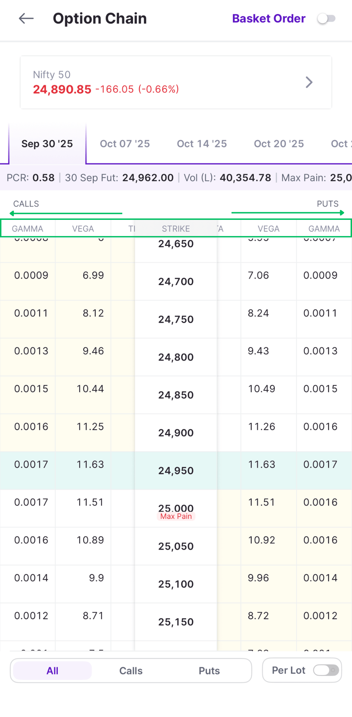This screenshot has width=352, height=717.
Task: Click the puts VEGA column header
Action: (269, 229)
